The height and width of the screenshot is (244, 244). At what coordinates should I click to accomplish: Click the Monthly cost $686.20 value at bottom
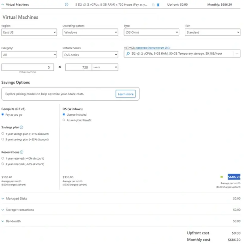click(234, 240)
